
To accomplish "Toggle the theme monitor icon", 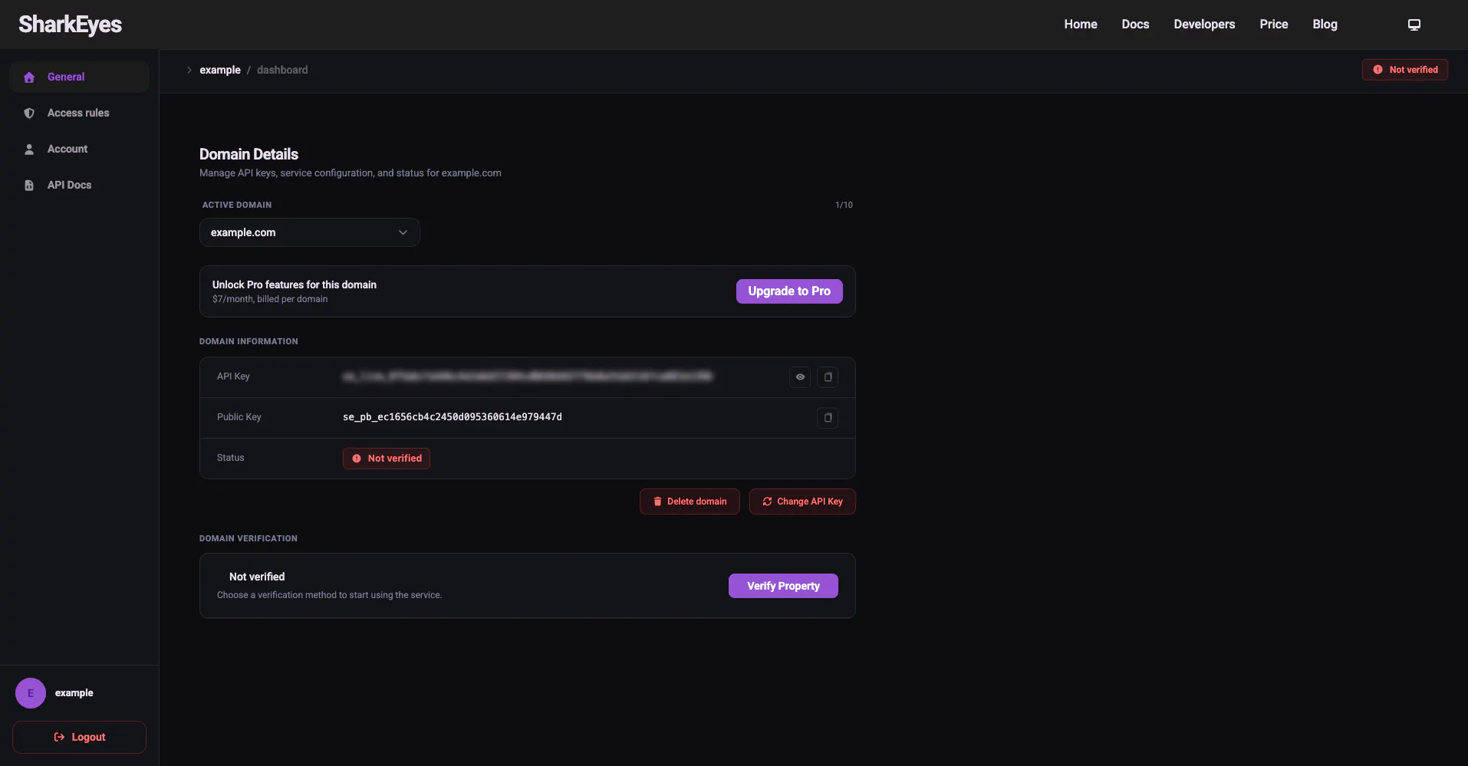I will pos(1414,25).
